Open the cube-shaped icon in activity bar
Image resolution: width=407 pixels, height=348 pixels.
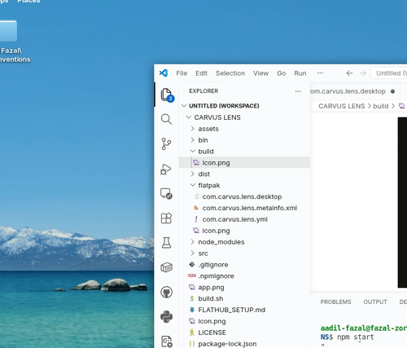[x=166, y=267]
